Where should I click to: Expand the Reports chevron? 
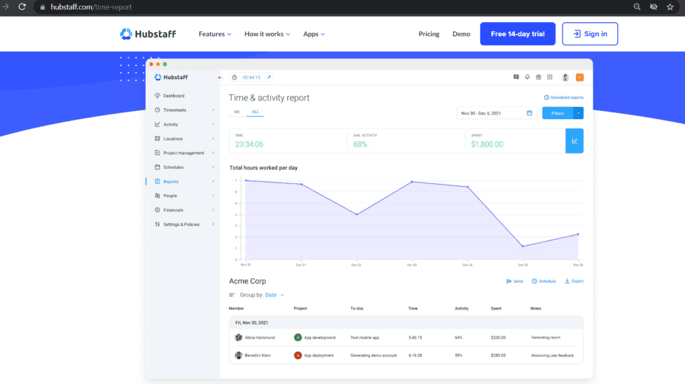(x=213, y=181)
